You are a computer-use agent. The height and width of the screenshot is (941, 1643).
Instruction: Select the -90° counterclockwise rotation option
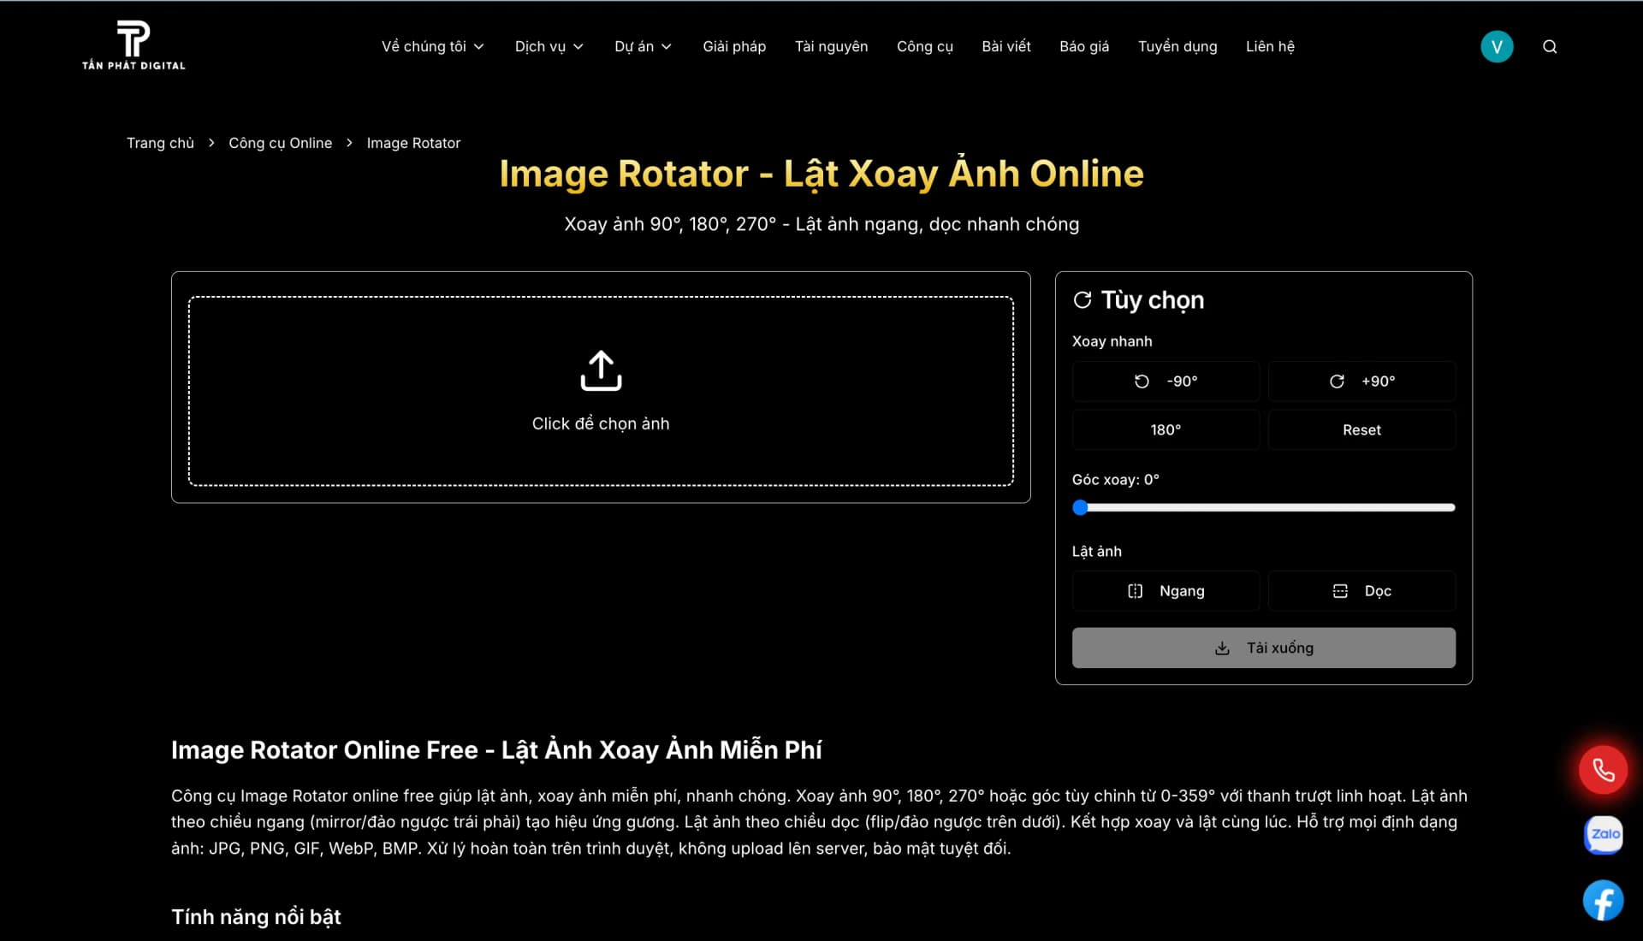1166,382
